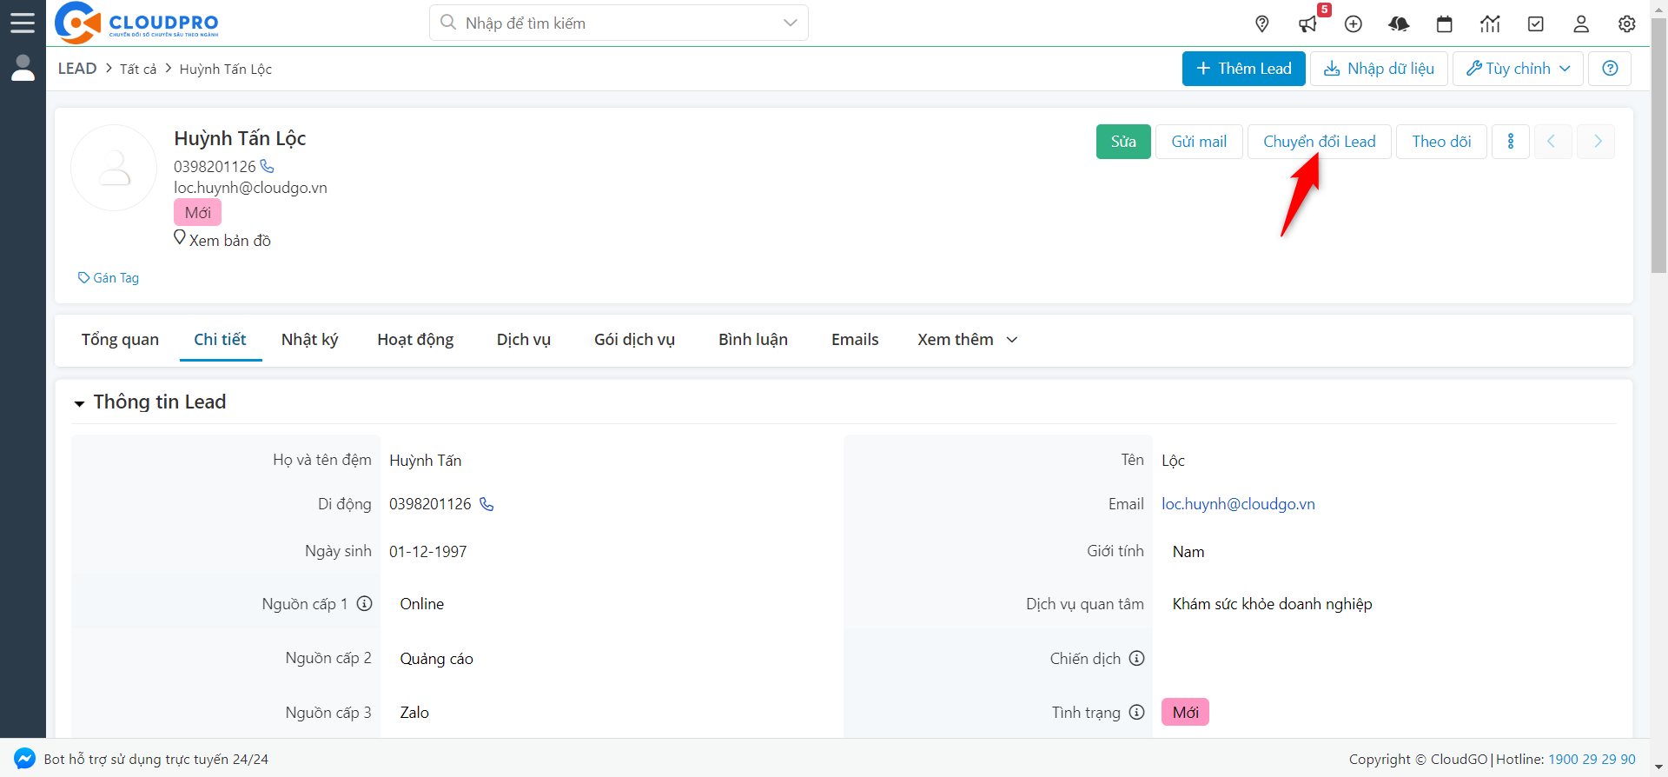This screenshot has height=777, width=1668.
Task: Click the Khám sức khỏe doanh nghiệp value
Action: click(x=1272, y=603)
